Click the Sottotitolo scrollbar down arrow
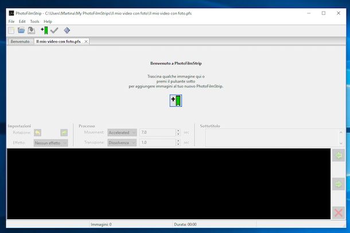The height and width of the screenshot is (233, 350). (341, 143)
